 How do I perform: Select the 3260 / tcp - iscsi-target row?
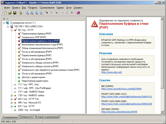coord(29,110)
